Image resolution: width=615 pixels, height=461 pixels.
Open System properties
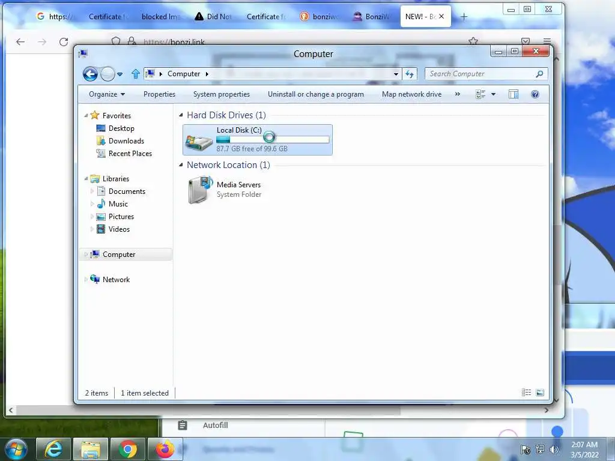point(221,94)
